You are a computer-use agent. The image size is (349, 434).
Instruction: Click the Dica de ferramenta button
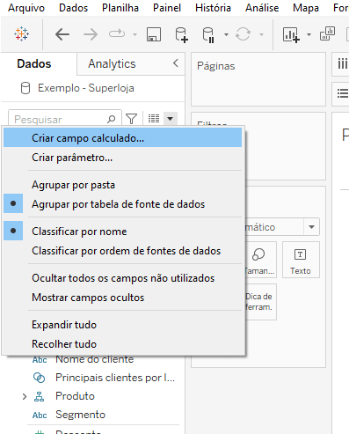(x=260, y=302)
